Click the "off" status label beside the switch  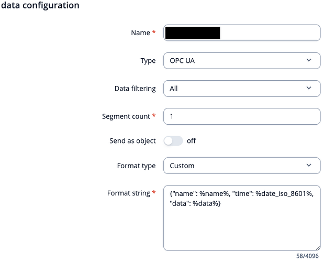(191, 141)
